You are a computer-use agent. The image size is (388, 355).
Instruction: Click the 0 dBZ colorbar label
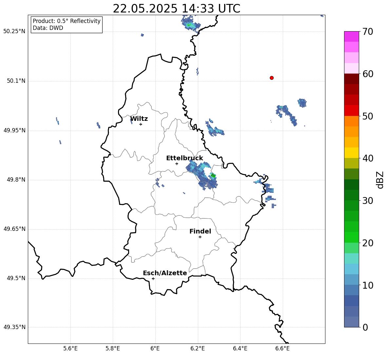coord(365,327)
